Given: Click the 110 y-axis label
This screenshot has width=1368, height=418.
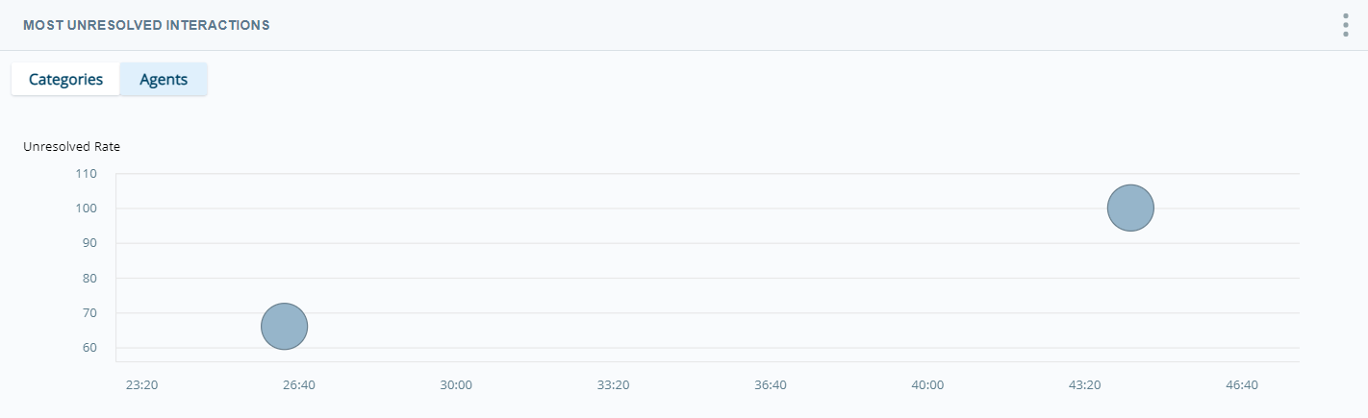Looking at the screenshot, I should pyautogui.click(x=87, y=174).
